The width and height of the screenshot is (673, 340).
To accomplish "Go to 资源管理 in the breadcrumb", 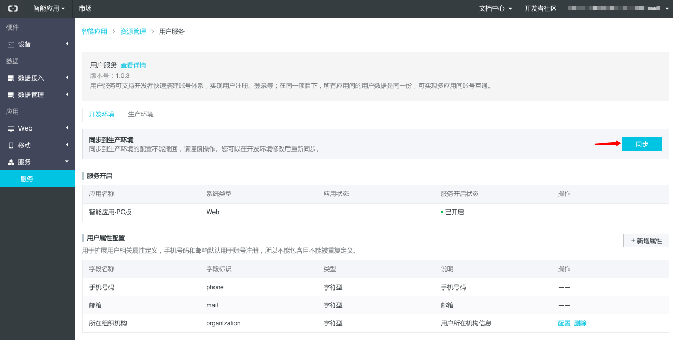I will [133, 32].
